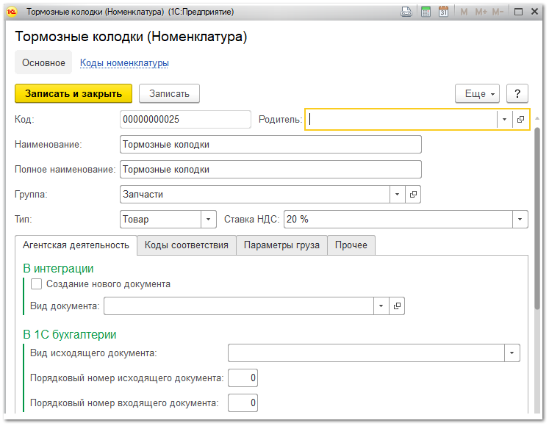Open the Коды номенклатуры link
Image resolution: width=549 pixels, height=426 pixels.
pyautogui.click(x=124, y=63)
